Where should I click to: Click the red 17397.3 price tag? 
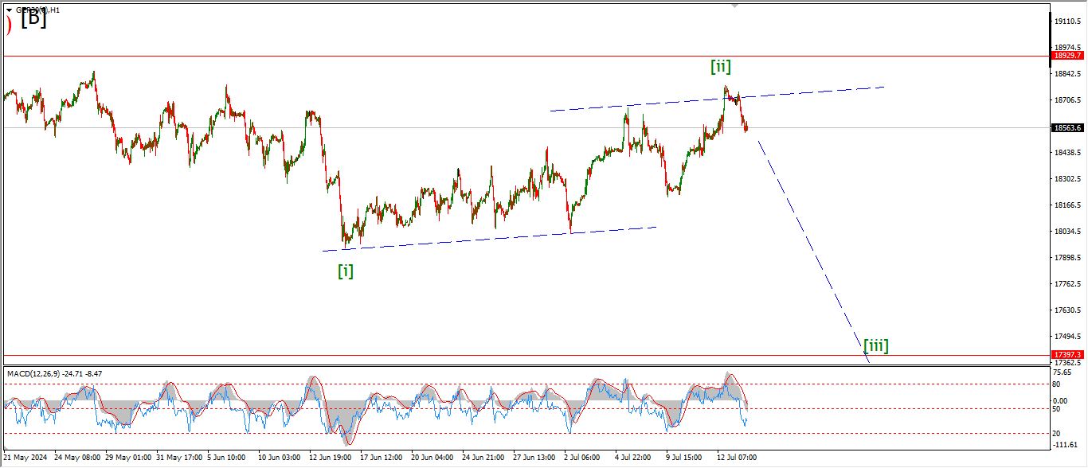1067,355
